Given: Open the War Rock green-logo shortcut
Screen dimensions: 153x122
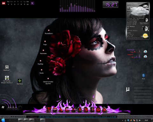Looking at the screenshot, I should [20, 82].
